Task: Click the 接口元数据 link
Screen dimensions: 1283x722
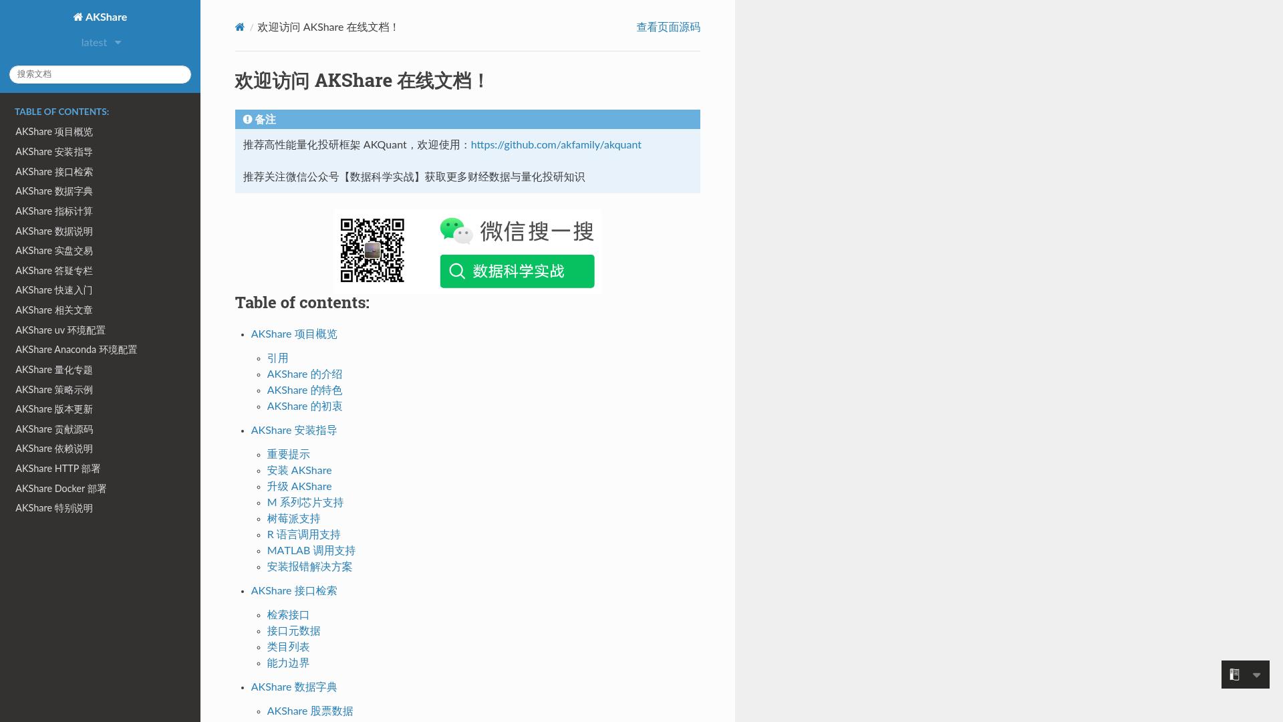Action: pyautogui.click(x=293, y=631)
